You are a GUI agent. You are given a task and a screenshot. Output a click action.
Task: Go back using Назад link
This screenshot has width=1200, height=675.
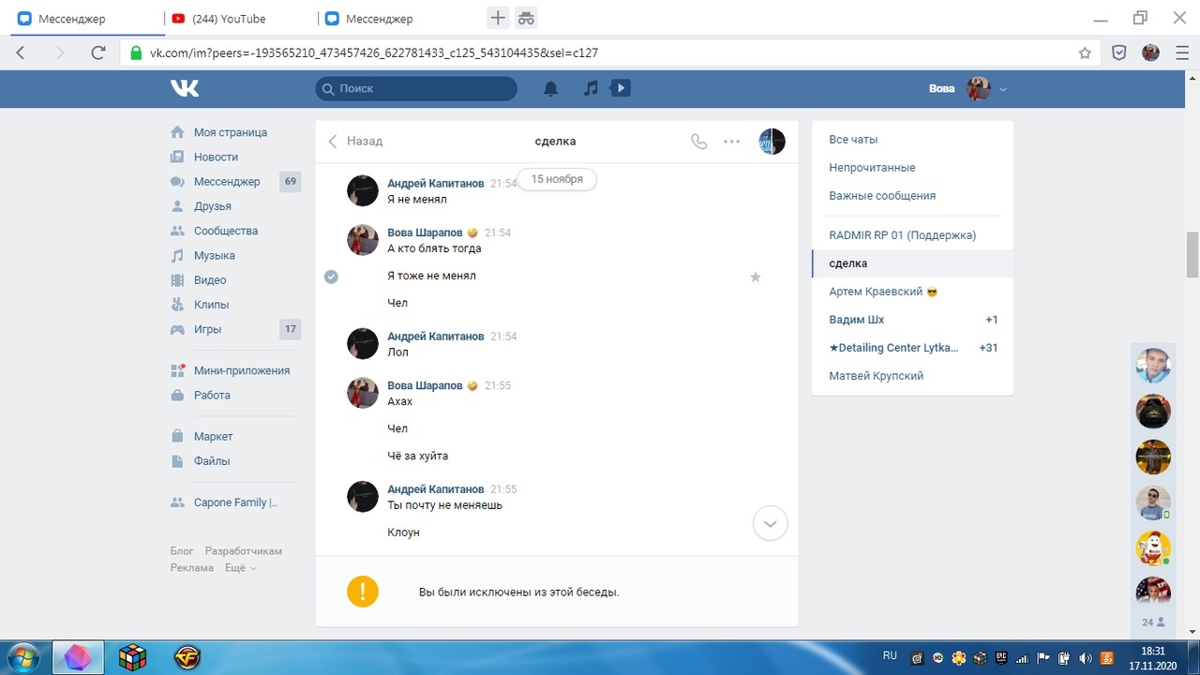point(355,142)
